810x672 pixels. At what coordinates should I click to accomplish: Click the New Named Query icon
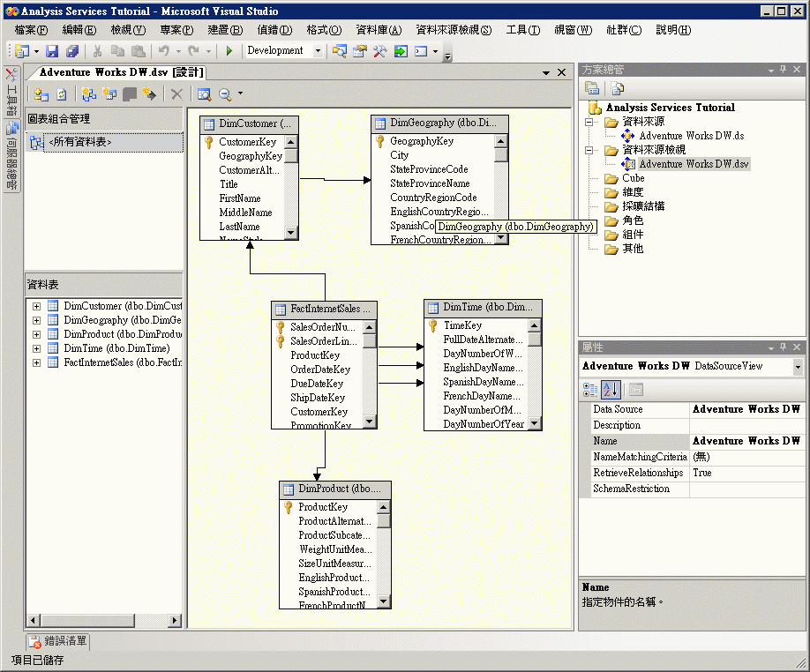click(109, 94)
